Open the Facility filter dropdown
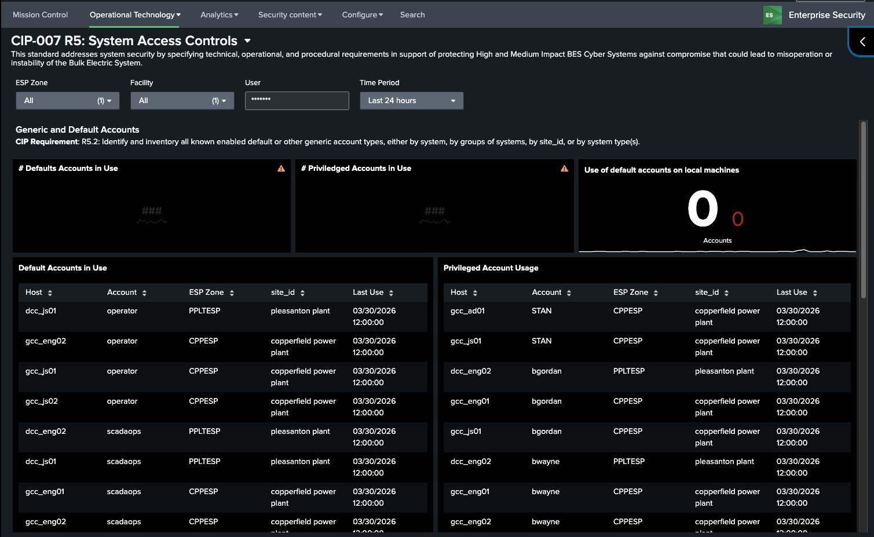The height and width of the screenshot is (537, 874). (x=182, y=101)
